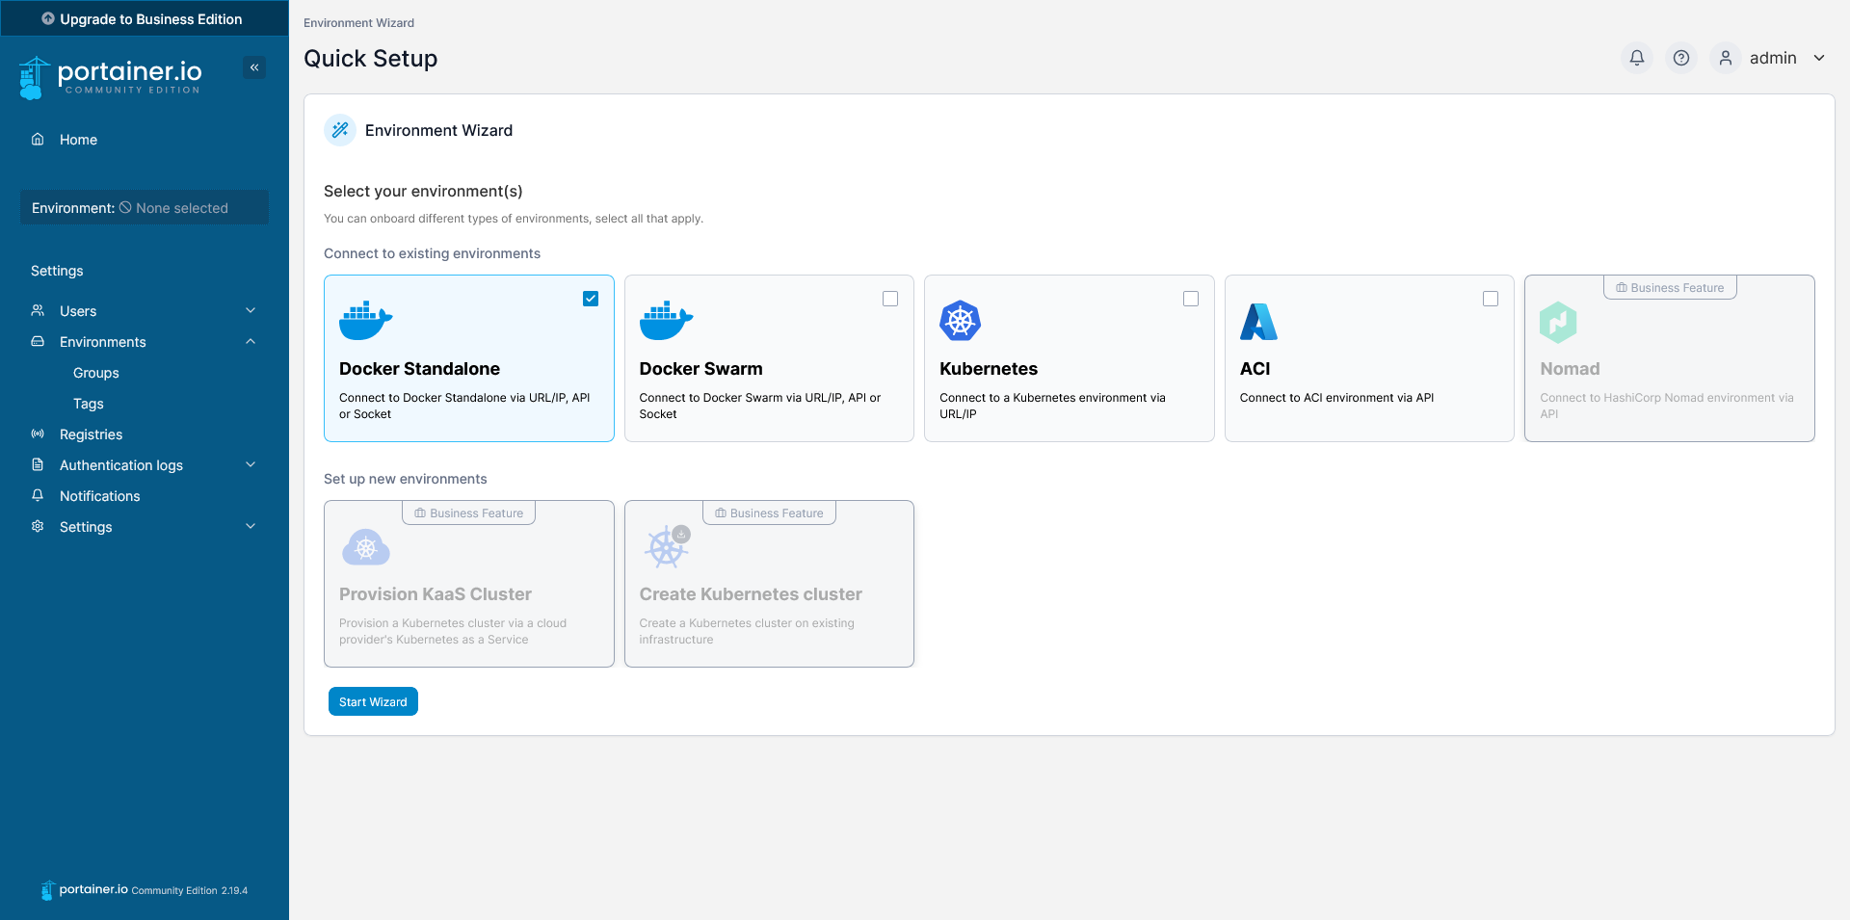This screenshot has height=920, width=1850.
Task: Click the admin user avatar icon
Action: pos(1725,58)
